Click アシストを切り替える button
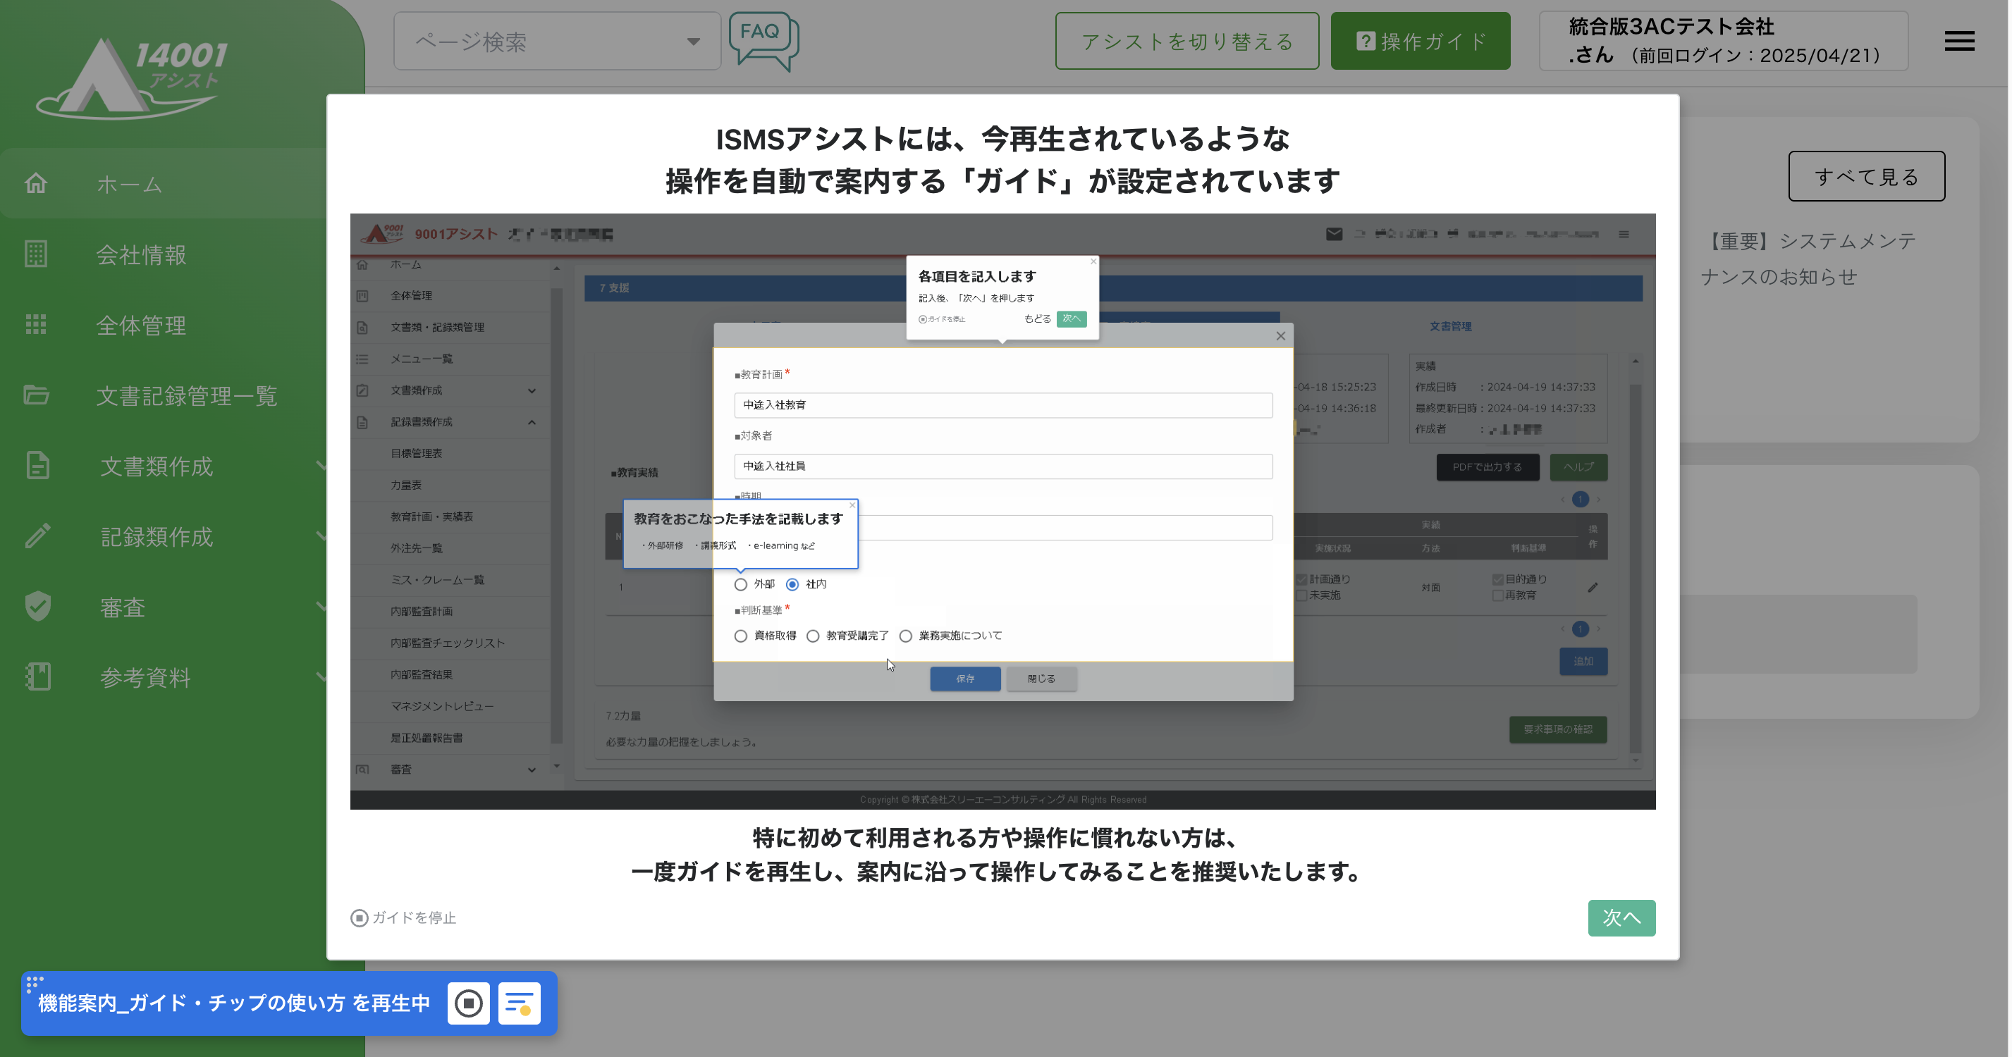This screenshot has width=2012, height=1057. point(1186,42)
